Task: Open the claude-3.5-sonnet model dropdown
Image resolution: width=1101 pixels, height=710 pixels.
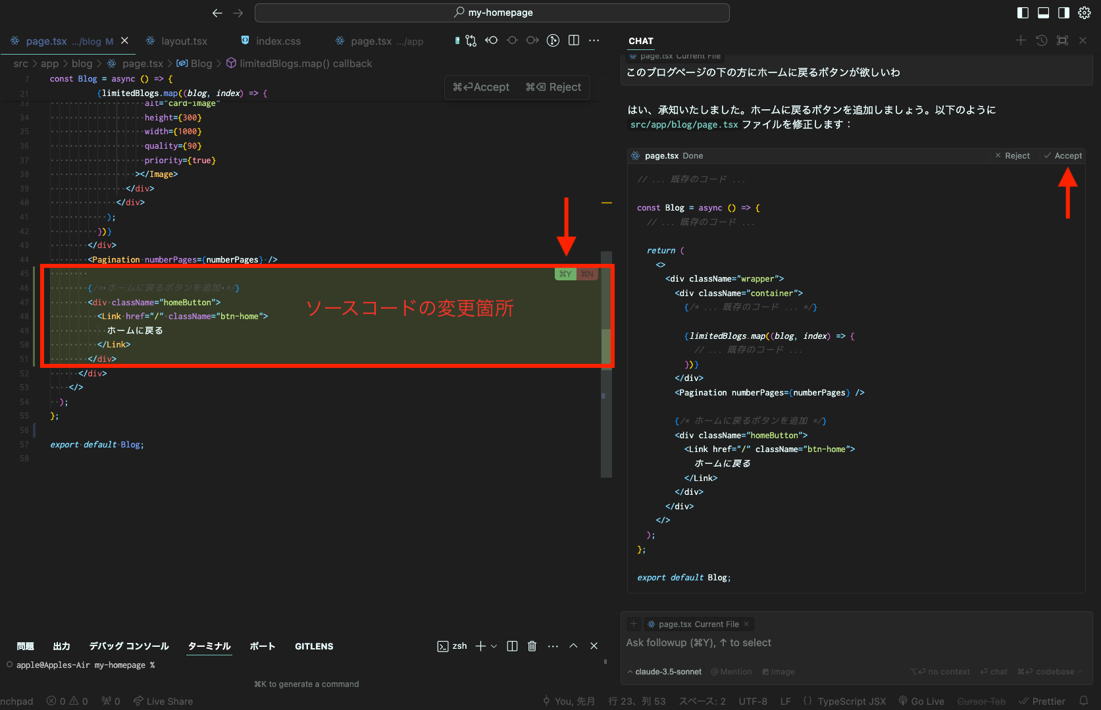Action: pos(665,672)
